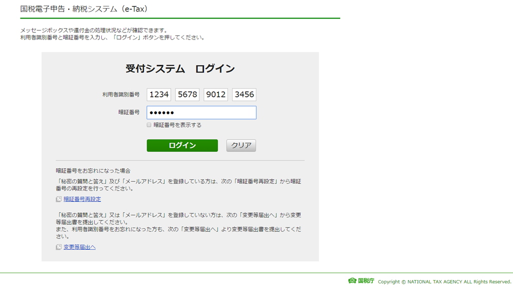Image resolution: width=513 pixels, height=289 pixels.
Task: Follow the 変更等届出へ link
Action: click(79, 247)
